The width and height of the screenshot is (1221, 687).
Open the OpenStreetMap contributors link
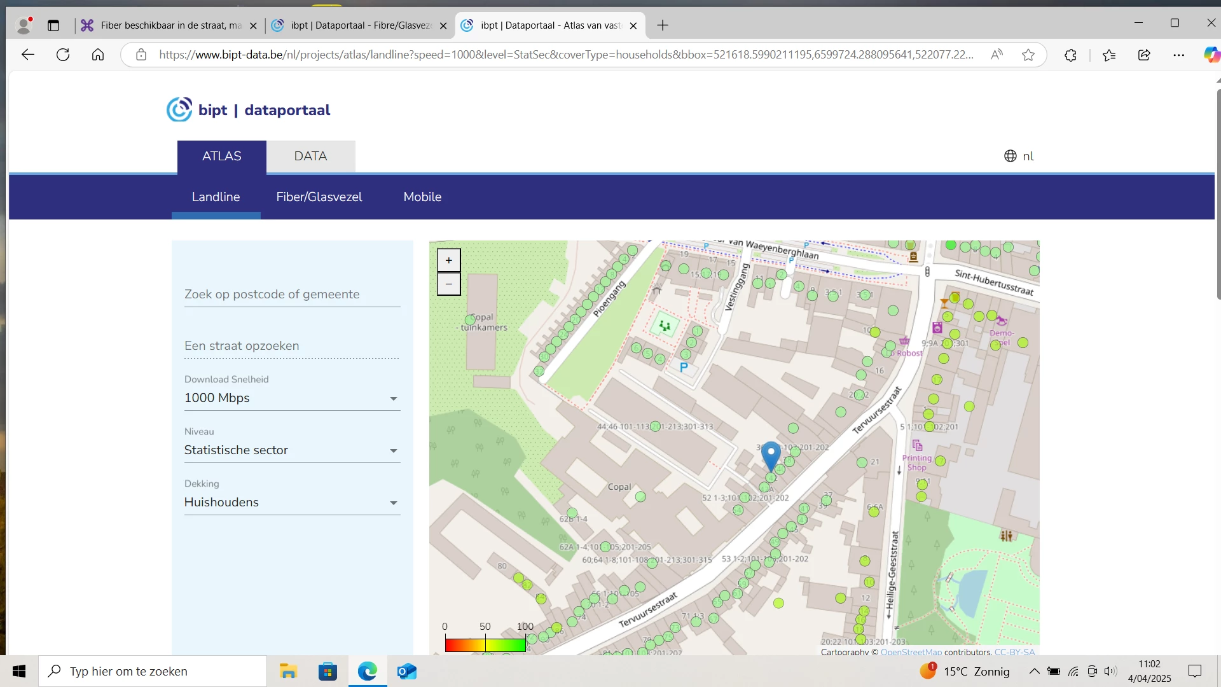tap(911, 652)
